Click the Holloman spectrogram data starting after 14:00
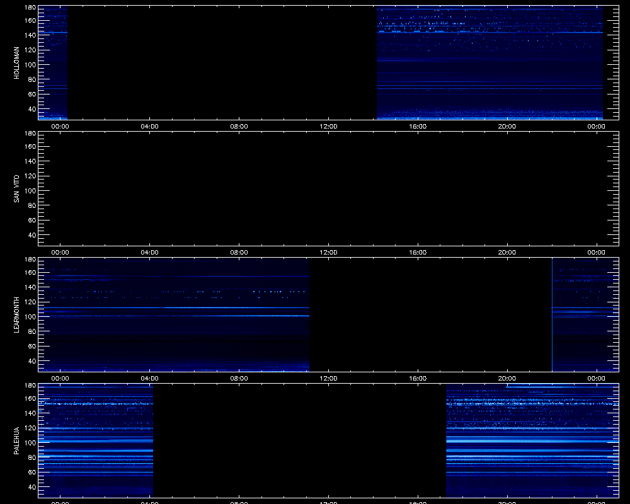Screen dimensions: 630x504 (490, 63)
